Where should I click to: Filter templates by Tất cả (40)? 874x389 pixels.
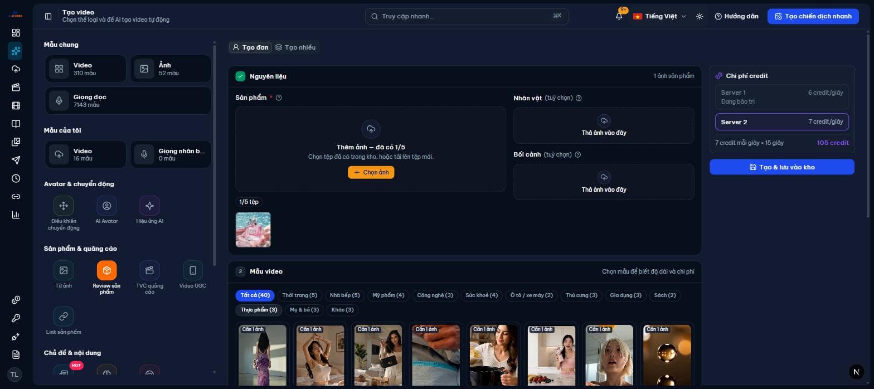255,295
